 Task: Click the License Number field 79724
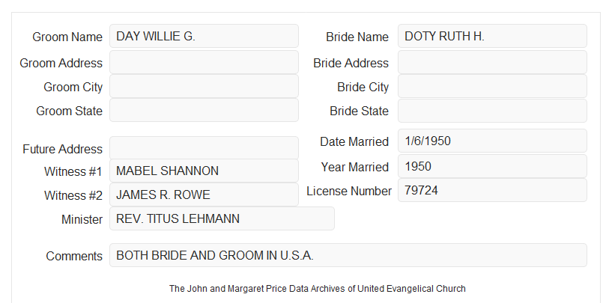(x=492, y=190)
